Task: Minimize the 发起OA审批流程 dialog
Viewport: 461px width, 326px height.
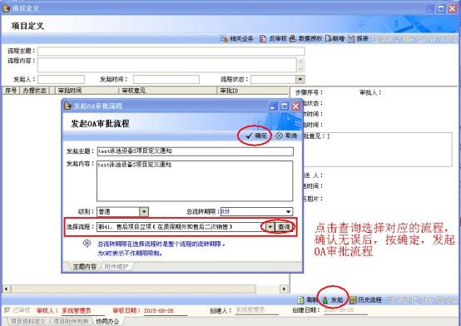Action: [273, 106]
